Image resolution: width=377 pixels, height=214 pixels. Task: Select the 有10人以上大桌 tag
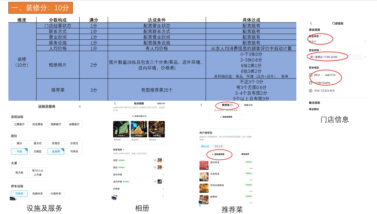coord(38,173)
